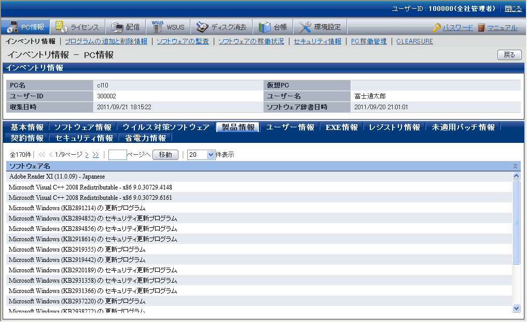Click the 台帳 ledger book icon

pyautogui.click(x=265, y=27)
